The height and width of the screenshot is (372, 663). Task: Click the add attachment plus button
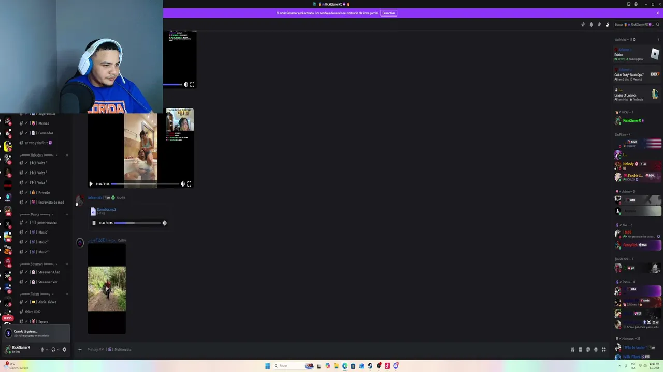(80, 350)
